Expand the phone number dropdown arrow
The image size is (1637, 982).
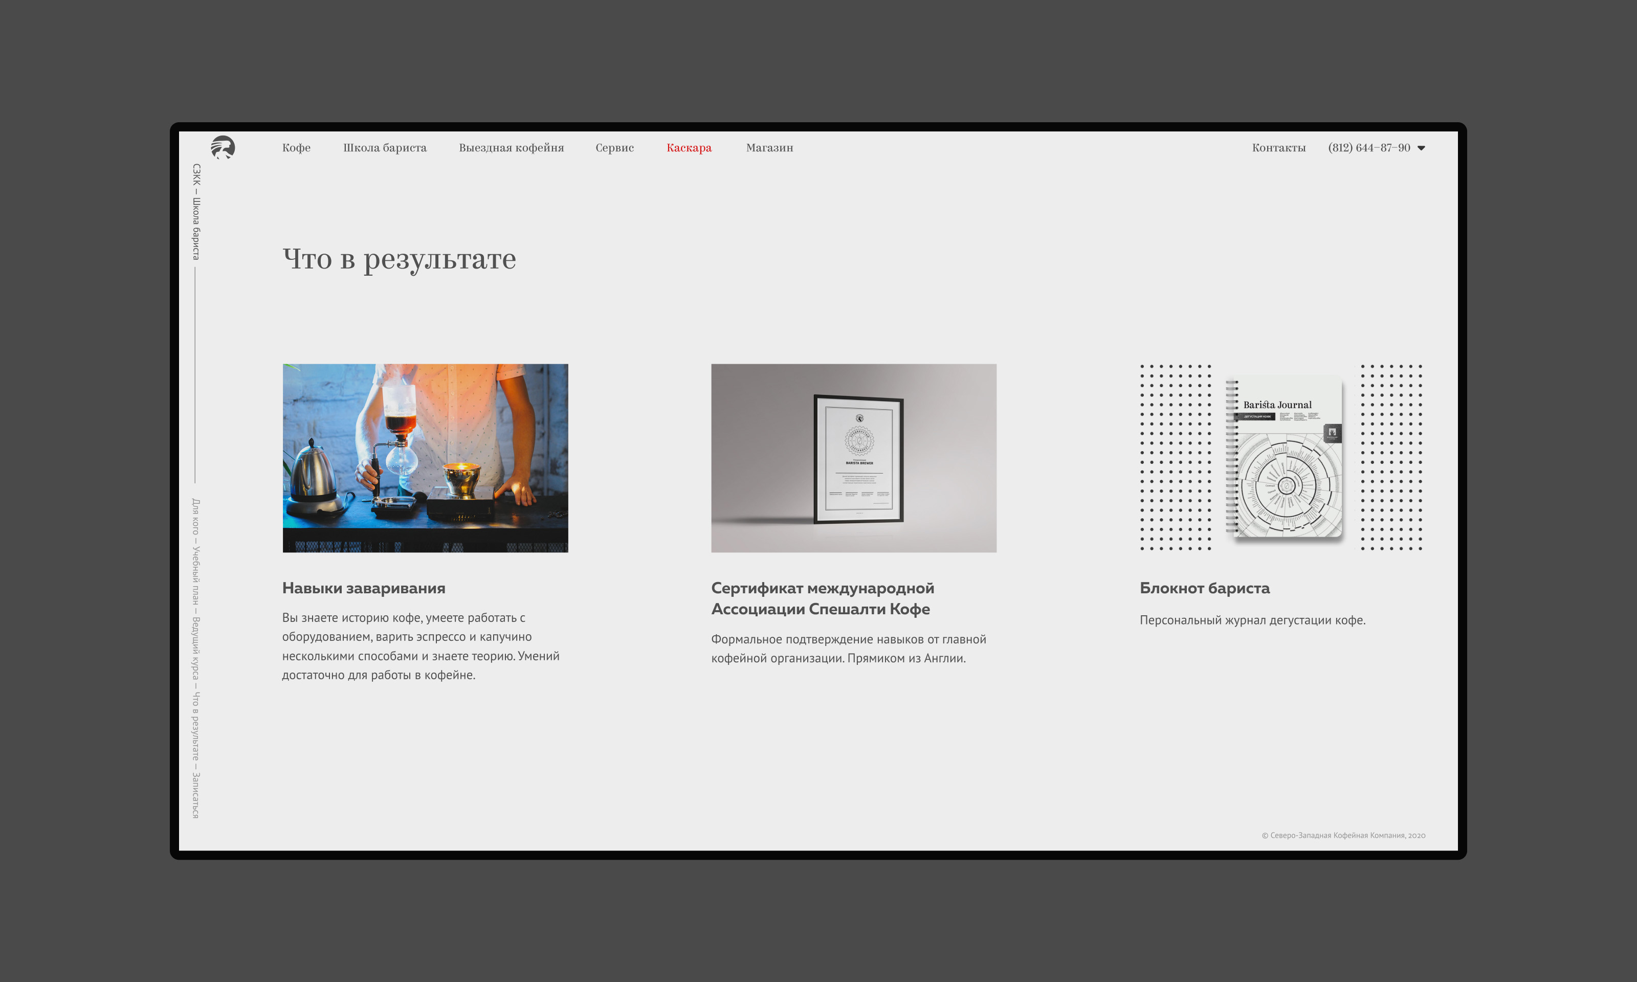(1421, 148)
